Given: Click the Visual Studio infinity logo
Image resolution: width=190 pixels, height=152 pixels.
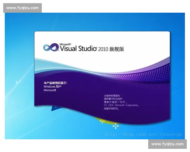Looking at the screenshot, I should pos(51,47).
